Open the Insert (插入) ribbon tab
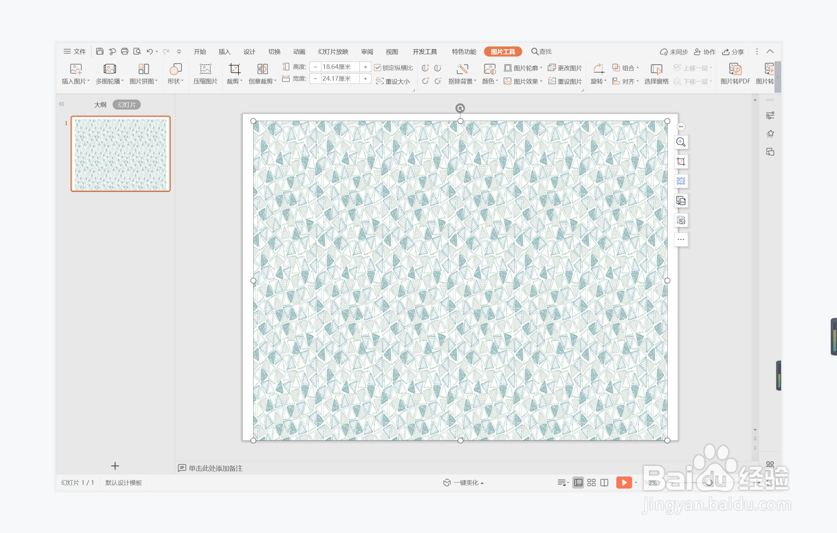This screenshot has height=533, width=837. tap(224, 52)
